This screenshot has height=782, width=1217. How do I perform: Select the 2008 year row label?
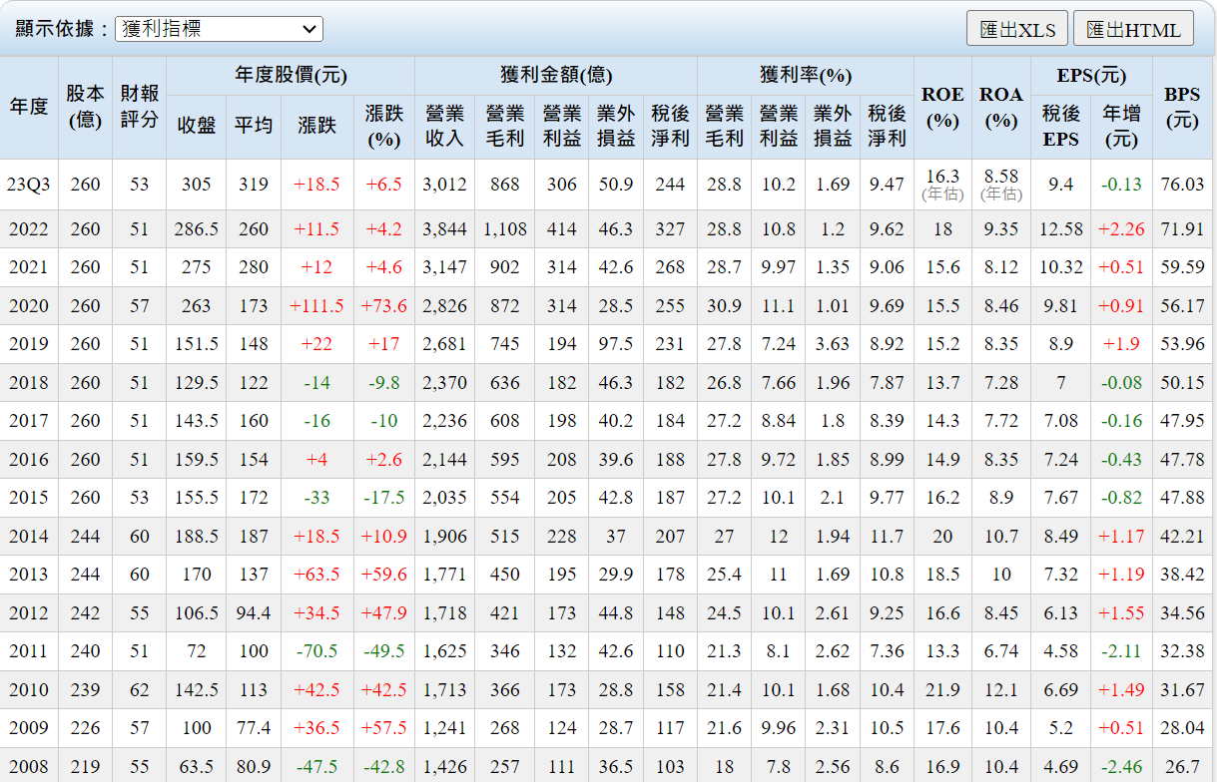[x=29, y=767]
